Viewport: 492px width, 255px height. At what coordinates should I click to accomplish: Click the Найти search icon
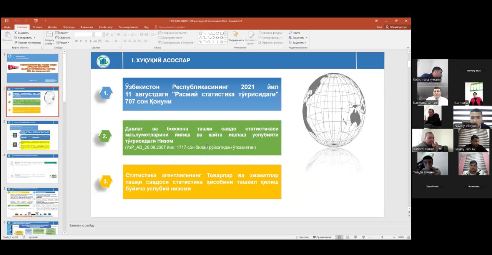pos(294,33)
